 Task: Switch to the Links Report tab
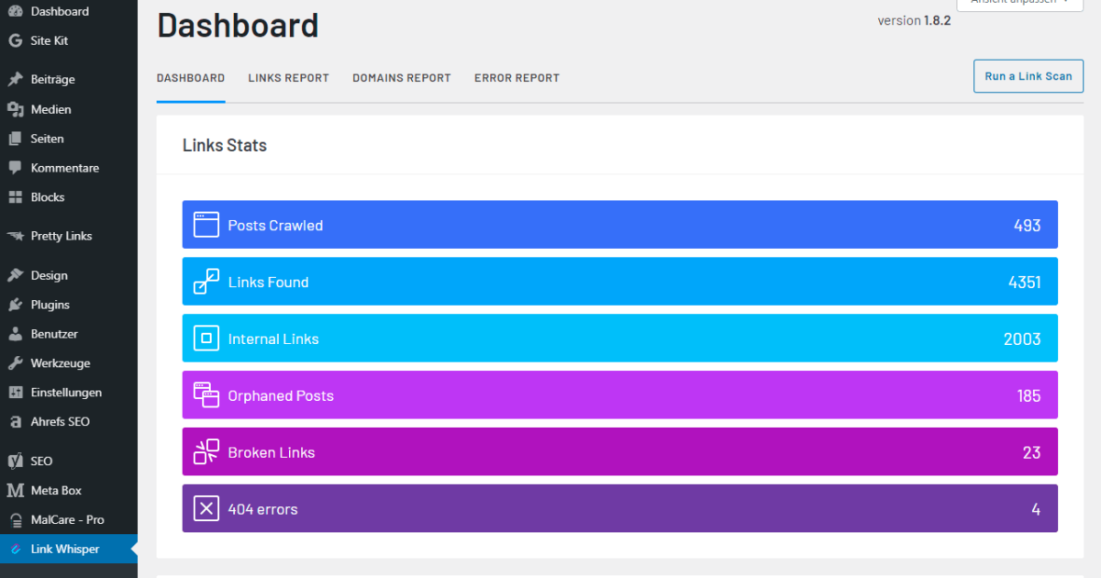pyautogui.click(x=288, y=78)
